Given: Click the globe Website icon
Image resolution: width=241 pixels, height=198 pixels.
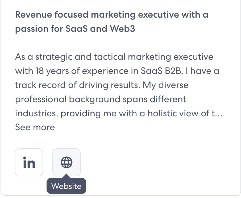Looking at the screenshot, I should (67, 163).
